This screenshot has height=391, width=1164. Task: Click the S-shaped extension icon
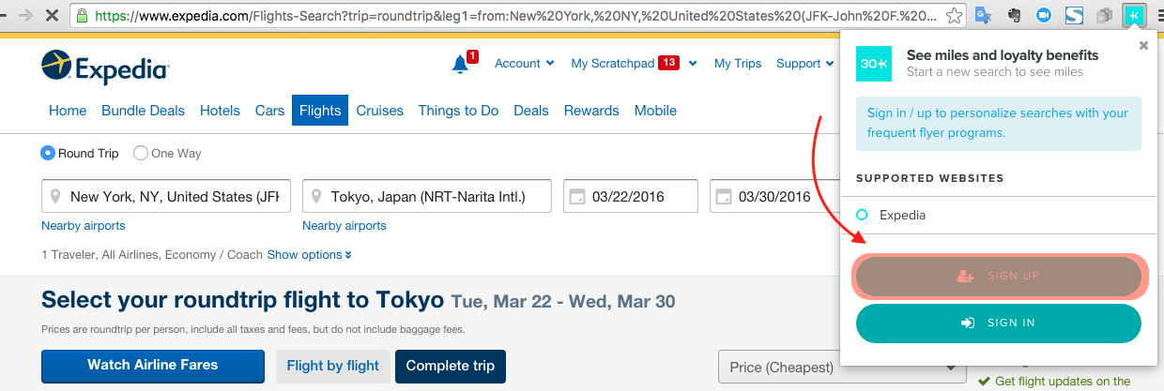click(1075, 16)
